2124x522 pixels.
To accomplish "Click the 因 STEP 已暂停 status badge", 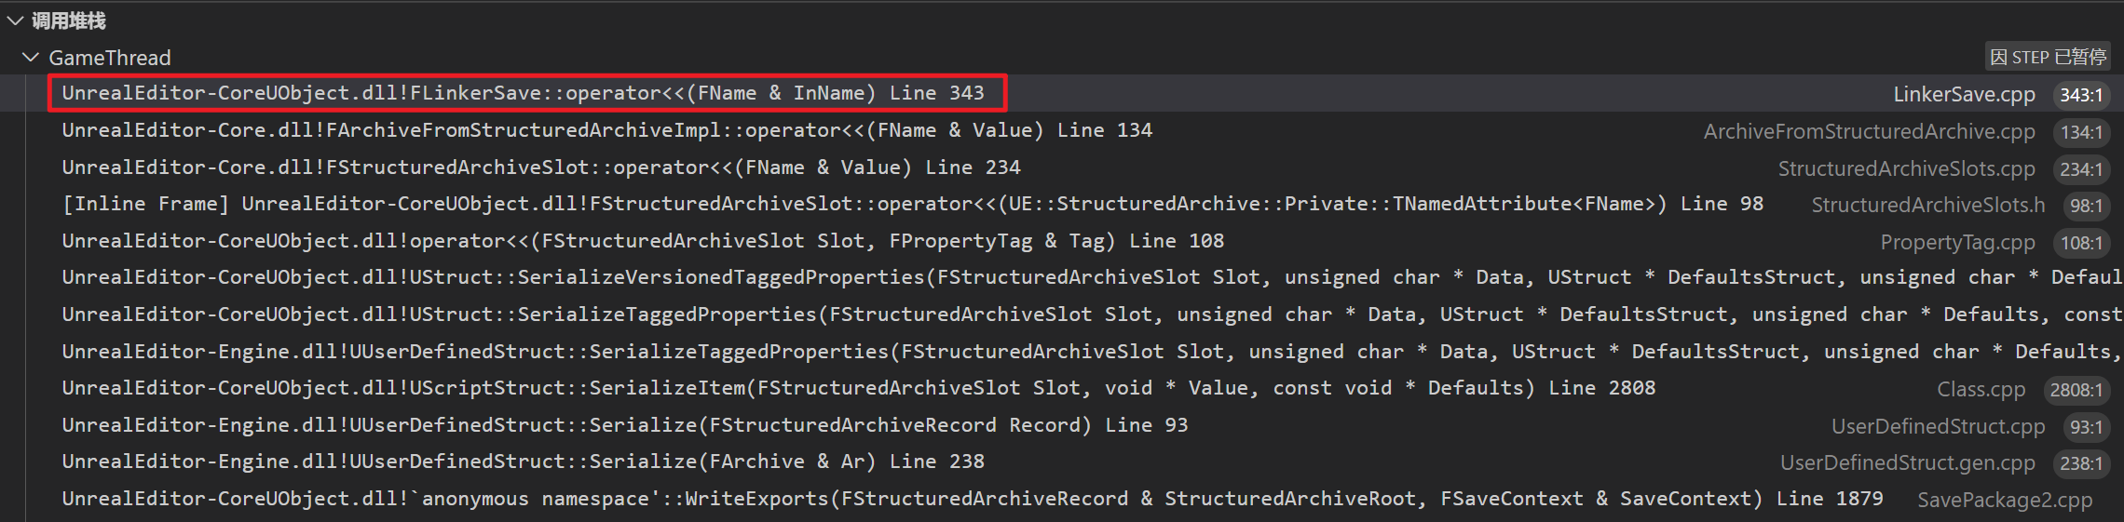I will pos(2047,58).
